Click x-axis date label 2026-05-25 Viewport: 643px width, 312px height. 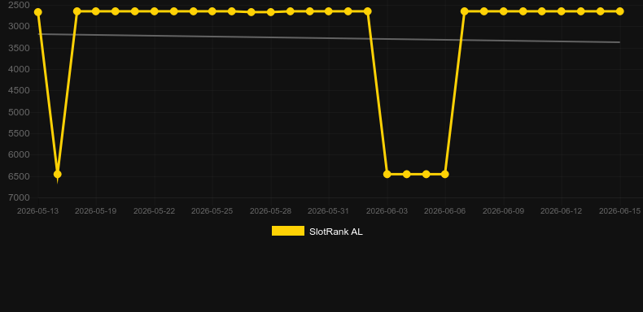point(212,211)
